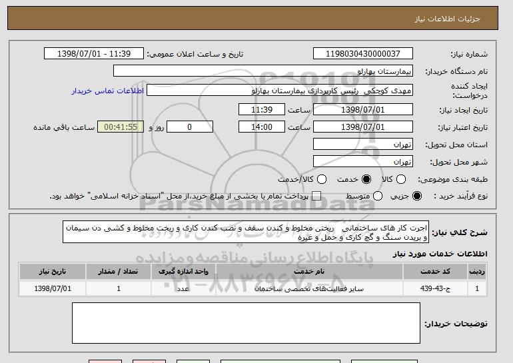Select the کالا radio button
This screenshot has width=513, height=363.
tap(401, 179)
